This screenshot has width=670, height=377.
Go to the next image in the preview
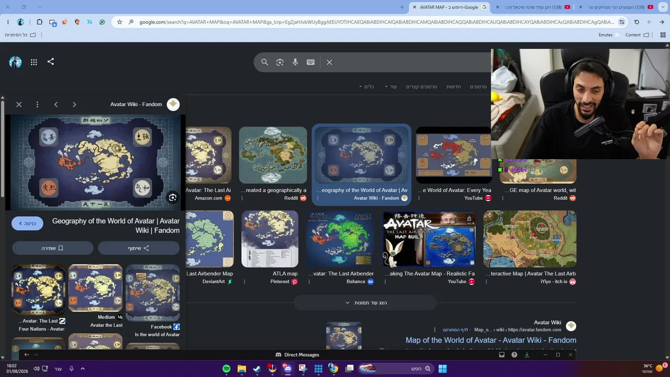click(74, 104)
